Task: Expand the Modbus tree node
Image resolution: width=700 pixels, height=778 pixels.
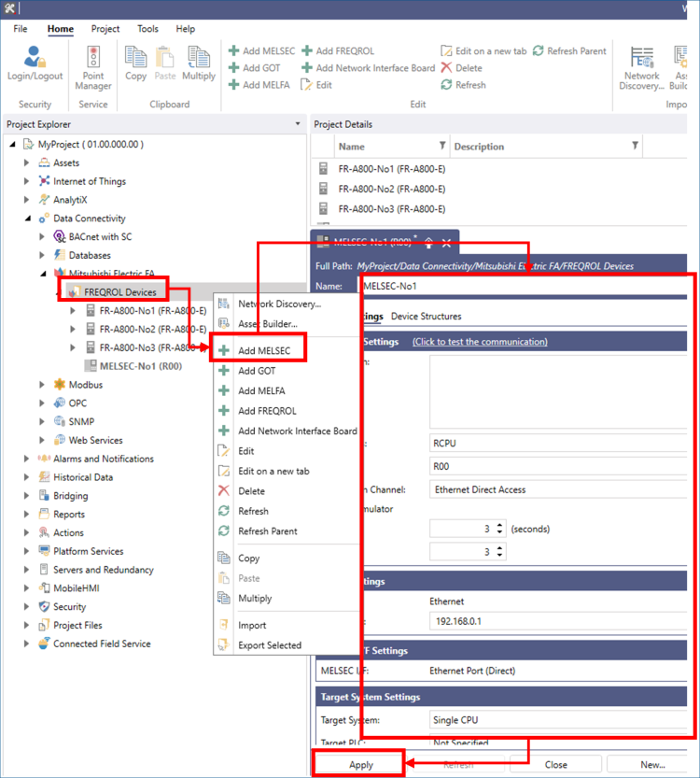Action: (x=42, y=385)
